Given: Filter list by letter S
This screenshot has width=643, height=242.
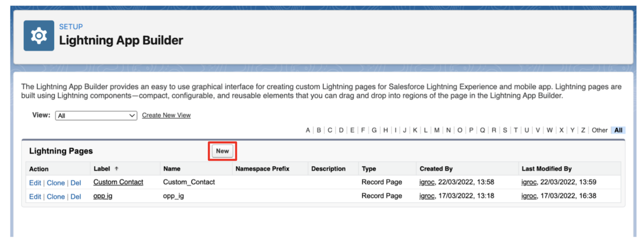Looking at the screenshot, I should click(x=505, y=130).
